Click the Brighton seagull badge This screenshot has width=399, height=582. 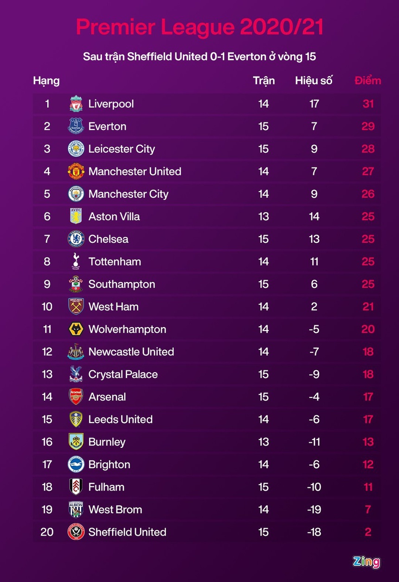point(76,465)
